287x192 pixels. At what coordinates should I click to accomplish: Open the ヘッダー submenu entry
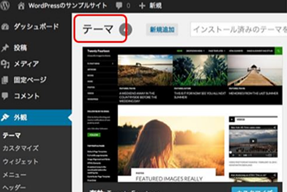pyautogui.click(x=14, y=187)
